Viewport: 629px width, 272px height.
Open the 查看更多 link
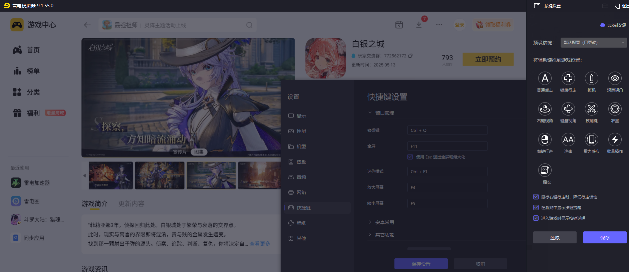[260, 244]
